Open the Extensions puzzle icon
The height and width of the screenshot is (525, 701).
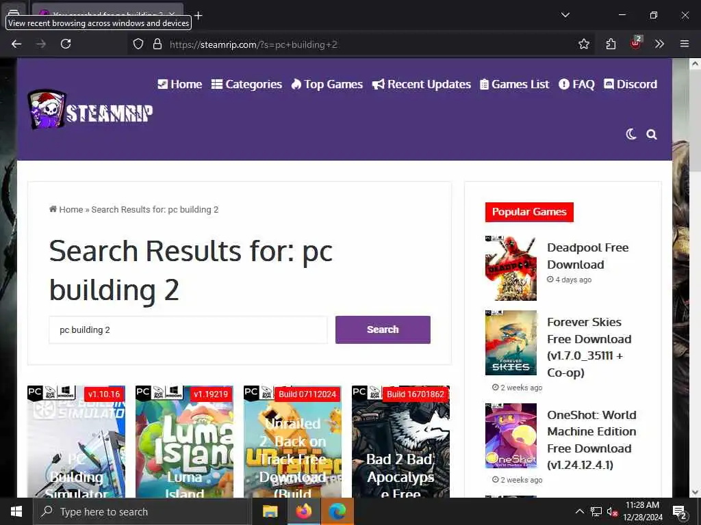click(x=611, y=44)
